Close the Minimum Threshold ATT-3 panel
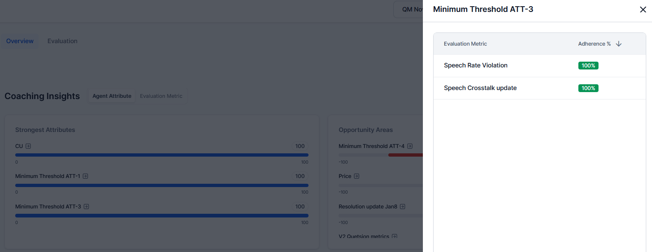This screenshot has height=252, width=652. [x=643, y=9]
